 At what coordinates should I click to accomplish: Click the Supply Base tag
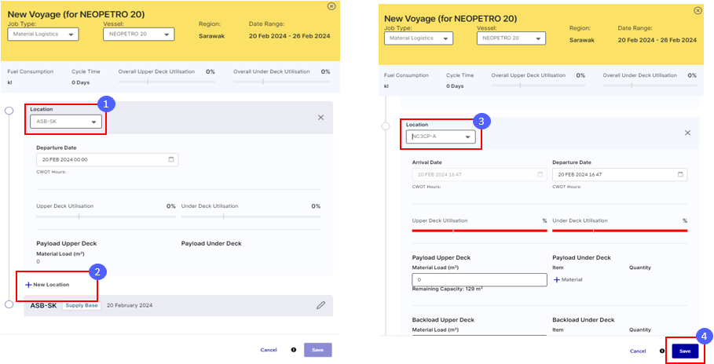point(82,305)
